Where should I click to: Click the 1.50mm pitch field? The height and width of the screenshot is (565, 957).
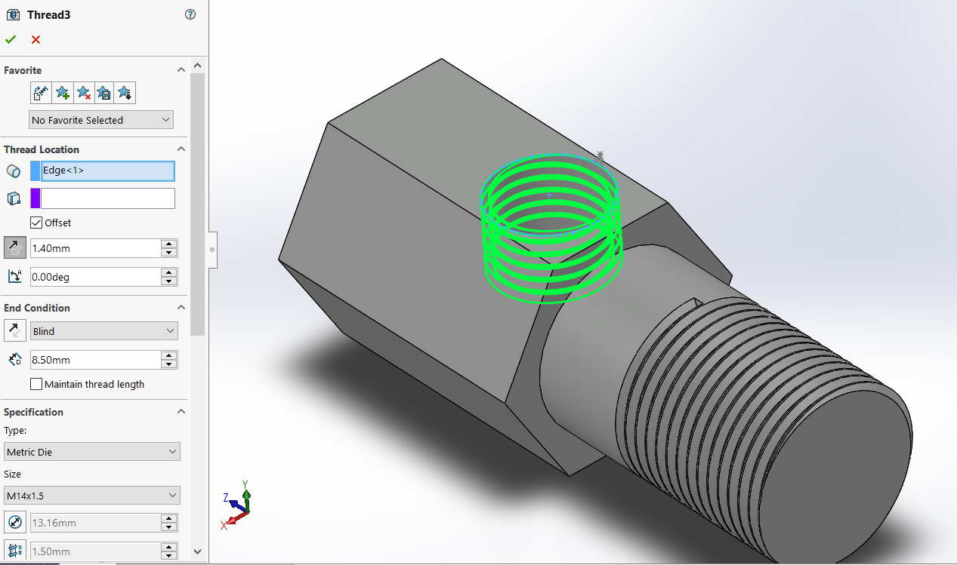point(95,550)
